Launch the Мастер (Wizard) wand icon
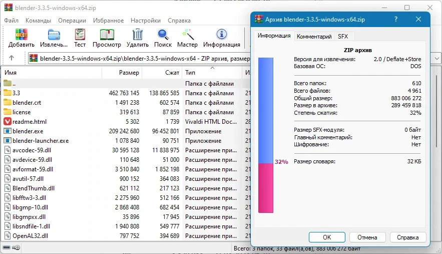Screen dimensions: 442x254 187,38
